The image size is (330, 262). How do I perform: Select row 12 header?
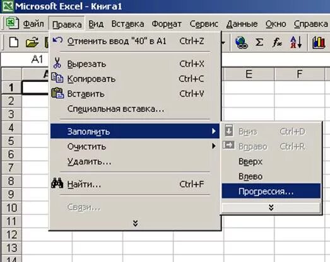(11, 235)
